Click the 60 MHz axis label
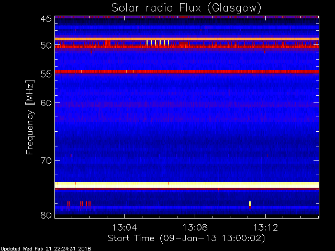335x251 pixels. [46, 103]
